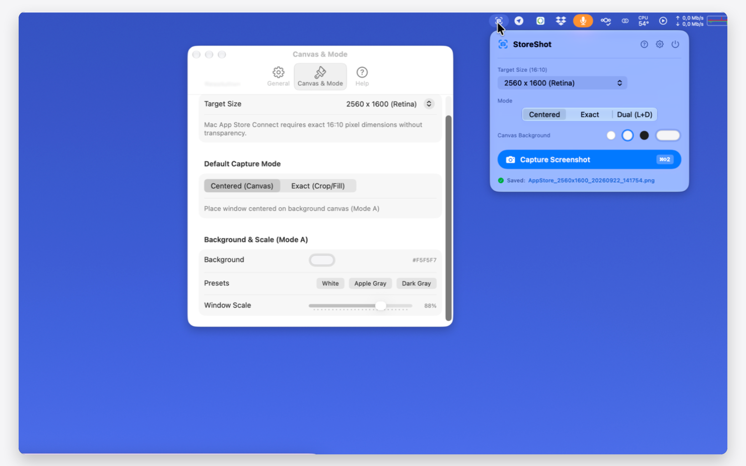Click the orange microphone menu bar icon
Viewport: 746px width, 466px height.
click(583, 21)
